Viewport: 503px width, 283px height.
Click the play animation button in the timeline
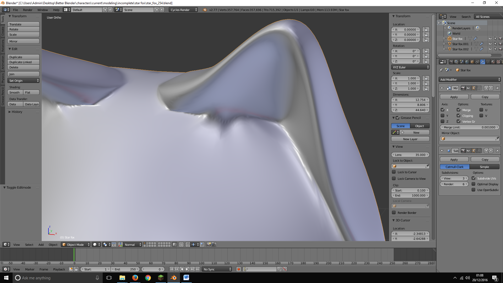[187, 269]
